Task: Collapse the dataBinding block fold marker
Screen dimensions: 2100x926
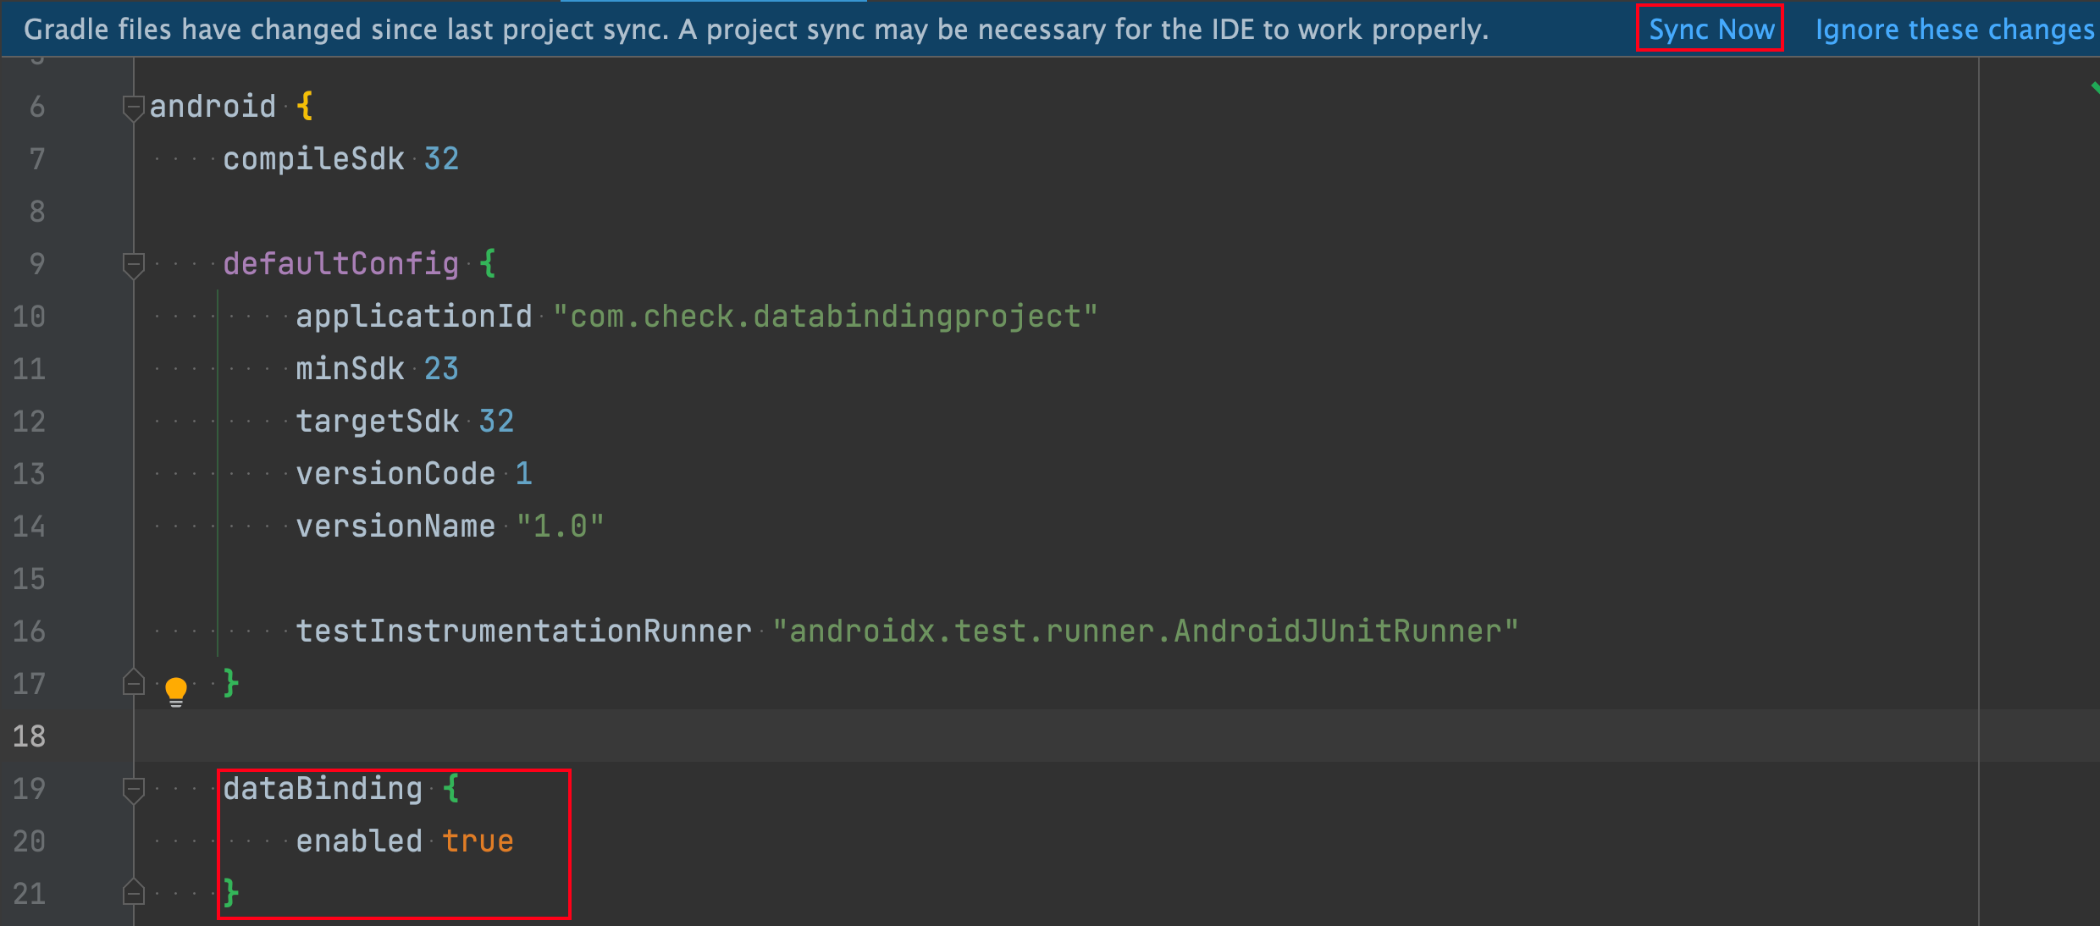Action: [133, 791]
